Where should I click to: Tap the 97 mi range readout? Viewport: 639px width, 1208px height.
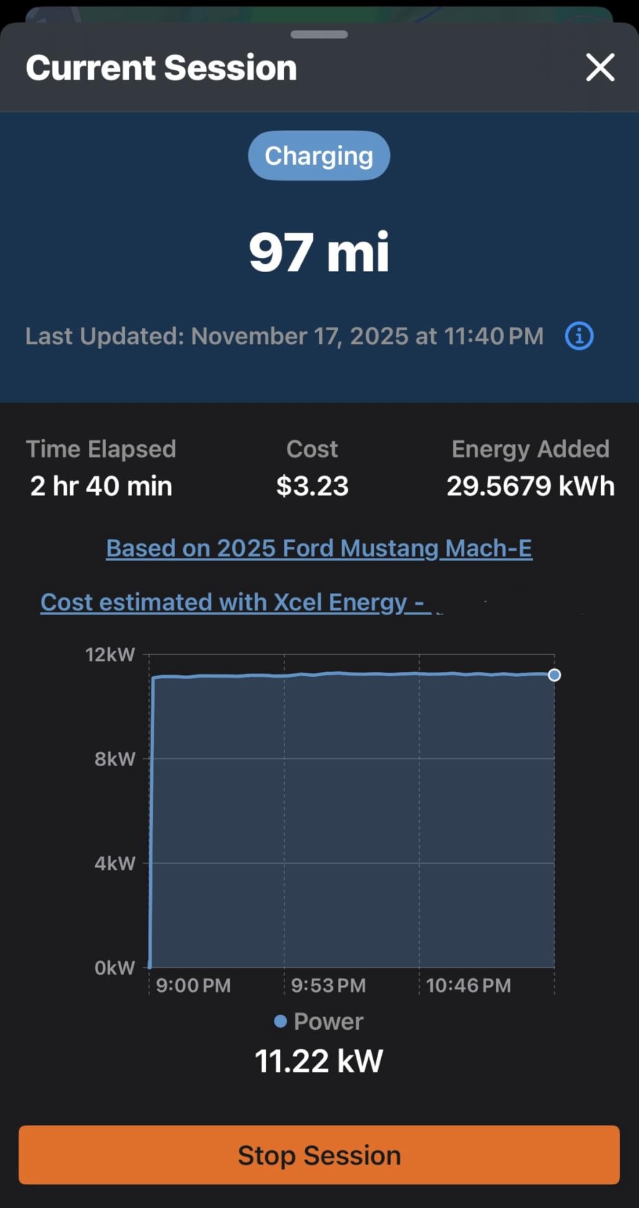[x=319, y=252]
